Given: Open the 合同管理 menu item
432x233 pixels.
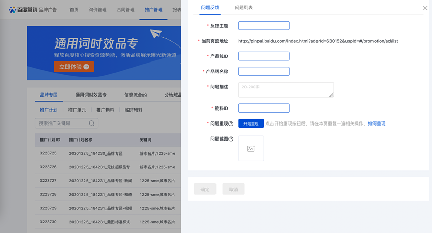Looking at the screenshot, I should tap(125, 10).
